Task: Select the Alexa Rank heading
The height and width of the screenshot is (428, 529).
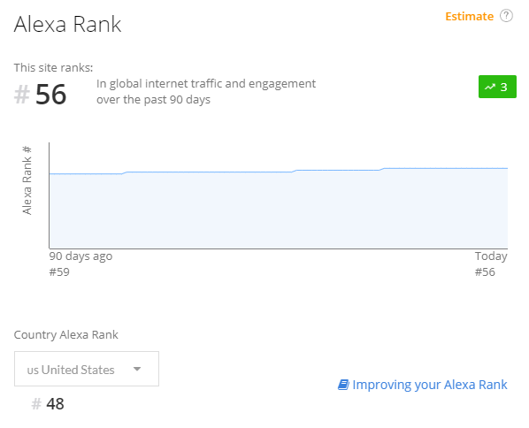Action: click(x=67, y=24)
